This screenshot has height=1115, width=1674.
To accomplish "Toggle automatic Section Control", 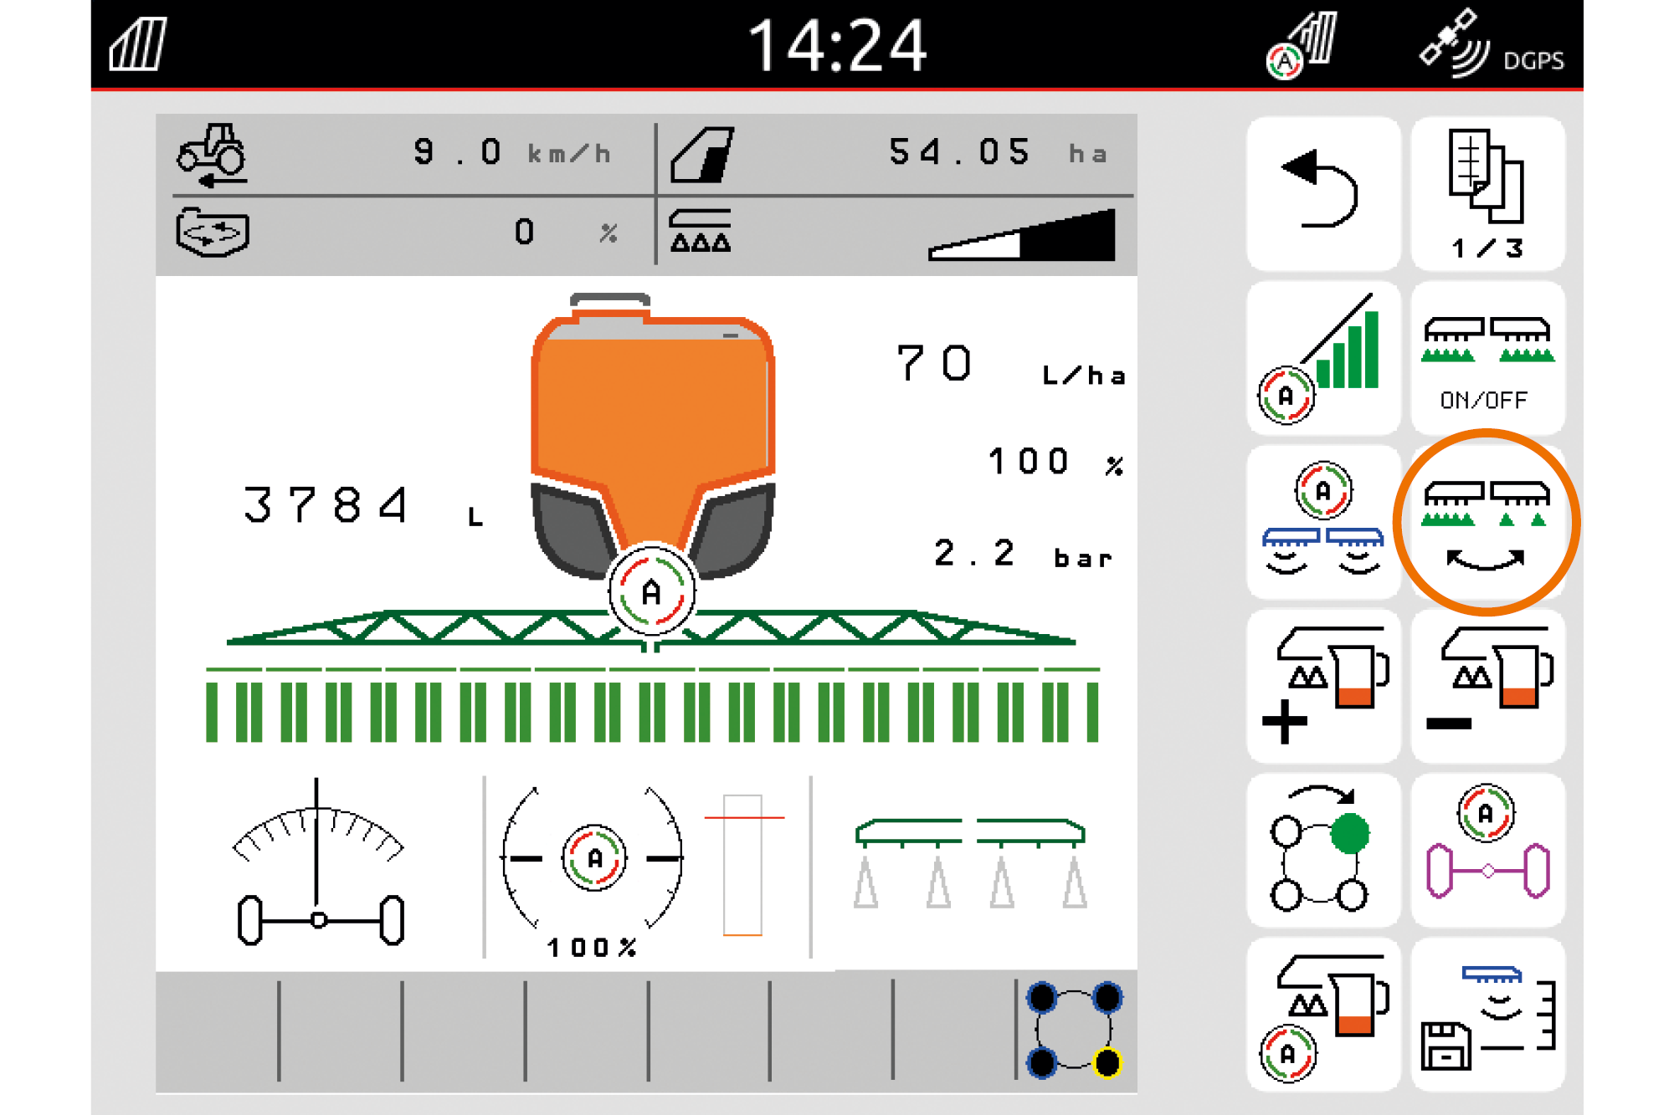I will click(1322, 358).
